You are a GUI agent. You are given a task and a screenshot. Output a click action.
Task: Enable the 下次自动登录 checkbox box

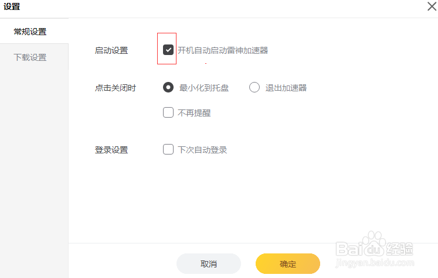click(x=168, y=149)
